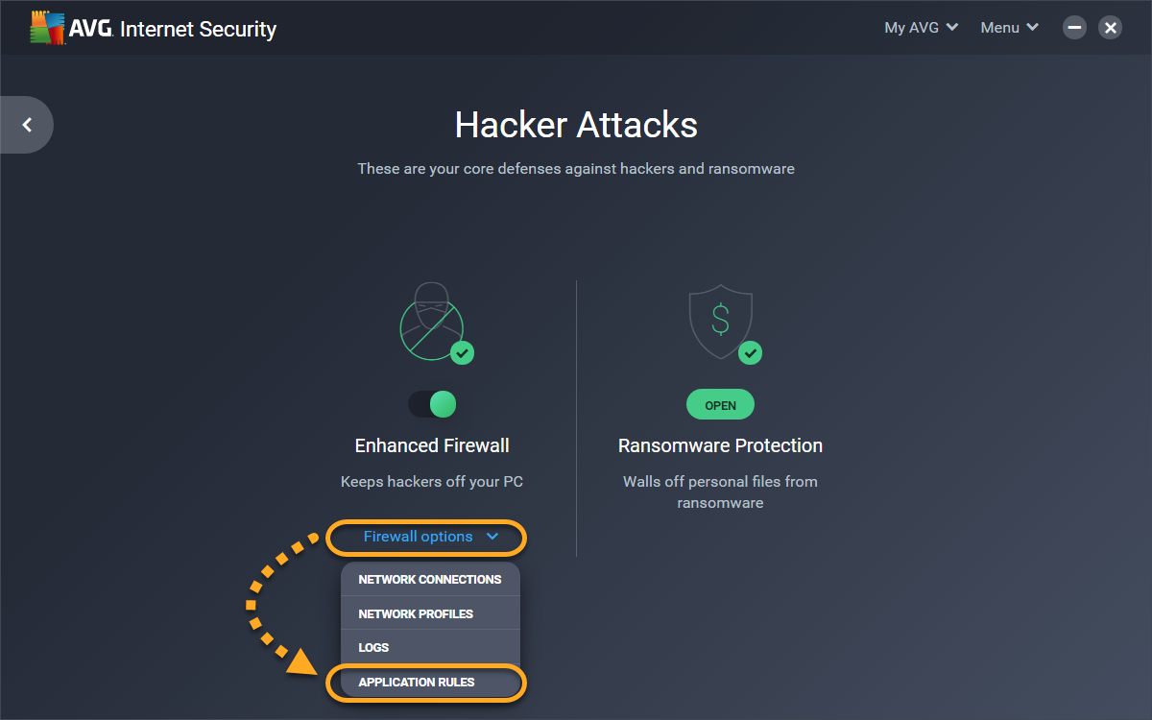1152x720 pixels.
Task: Open the Menu dropdown
Action: [1009, 28]
